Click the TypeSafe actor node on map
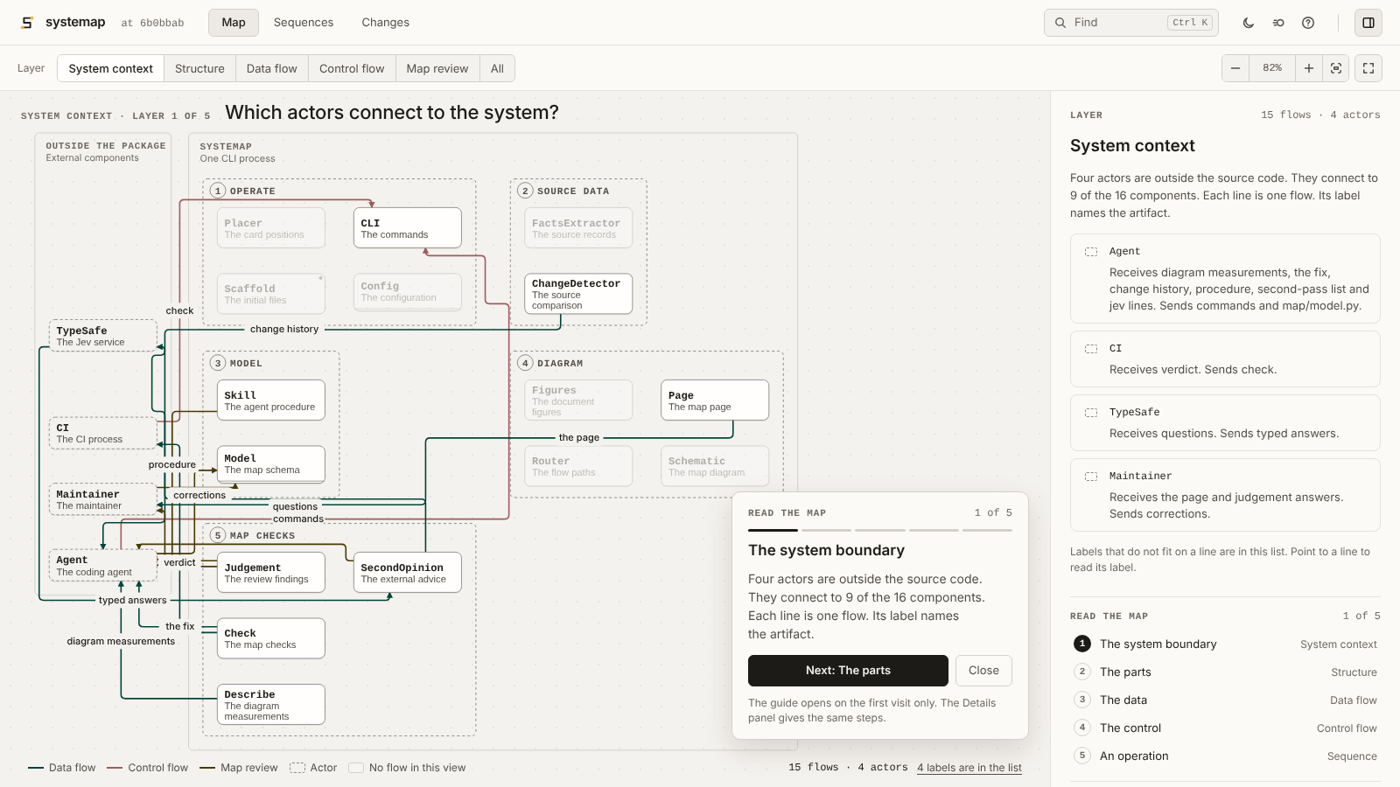 coord(102,336)
